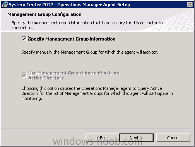Click the paragraph about querying Active Directory

pyautogui.click(x=97, y=93)
